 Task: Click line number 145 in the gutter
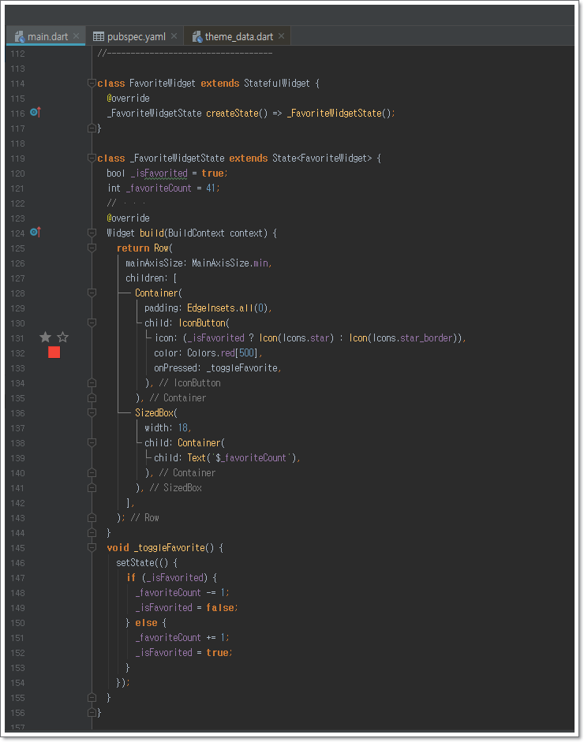pyautogui.click(x=17, y=548)
